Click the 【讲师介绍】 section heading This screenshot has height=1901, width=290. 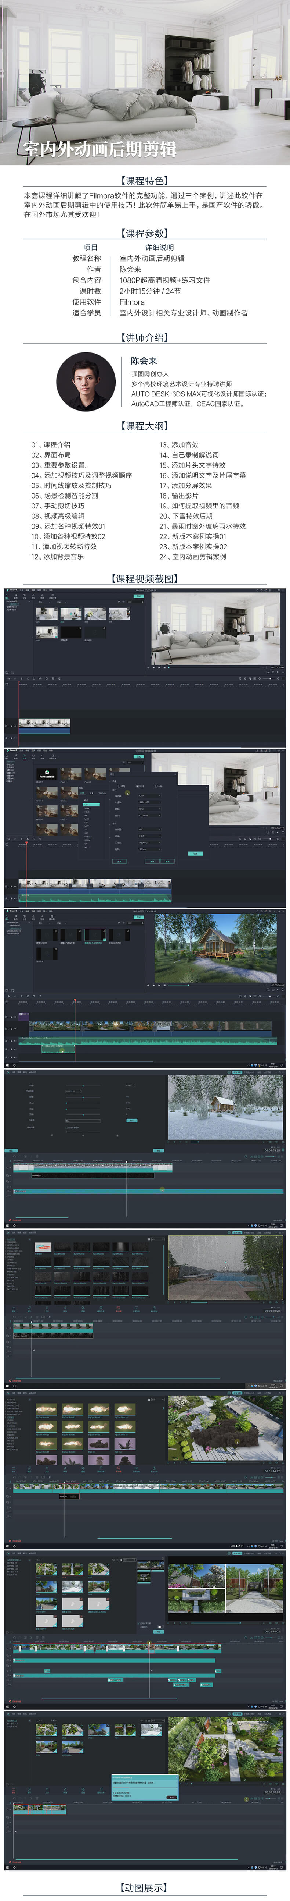pos(145,337)
